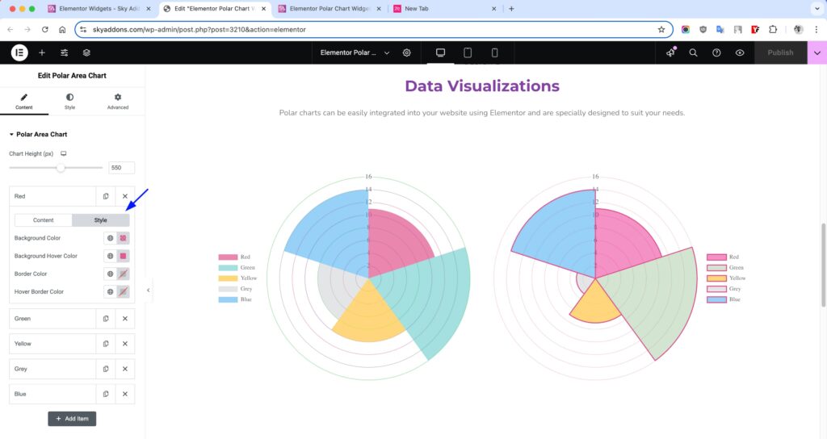827x439 pixels.
Task: Duplicate the Blue item
Action: pos(106,394)
